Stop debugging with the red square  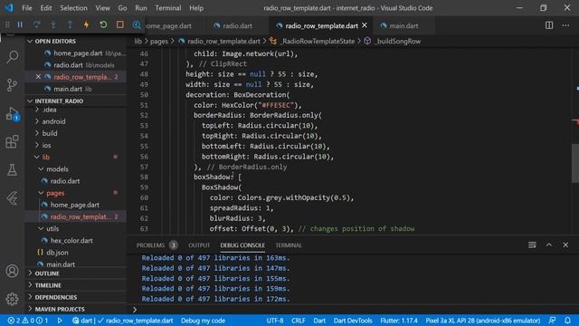tap(120, 24)
